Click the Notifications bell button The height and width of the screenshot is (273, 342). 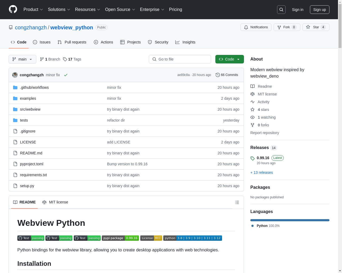[256, 27]
